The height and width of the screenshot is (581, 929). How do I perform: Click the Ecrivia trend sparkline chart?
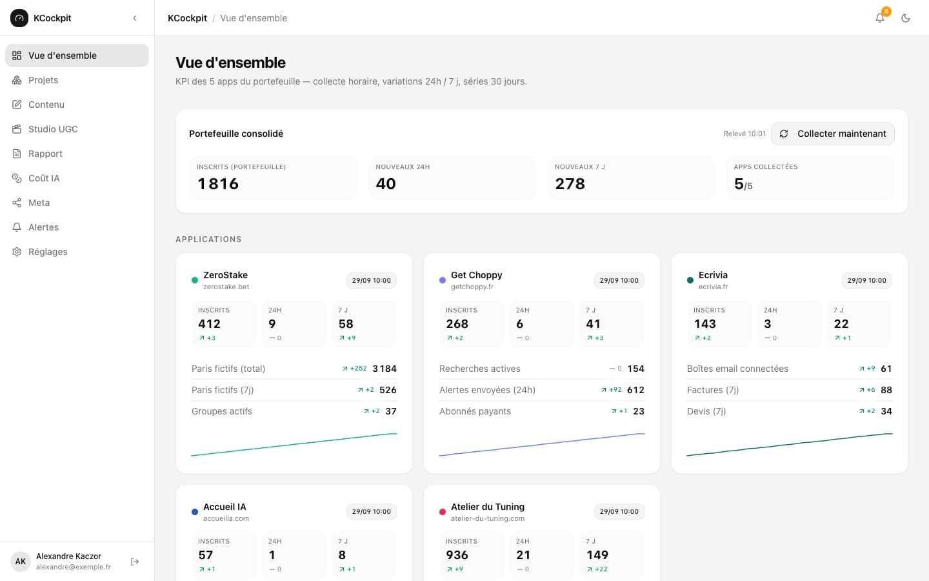(790, 445)
